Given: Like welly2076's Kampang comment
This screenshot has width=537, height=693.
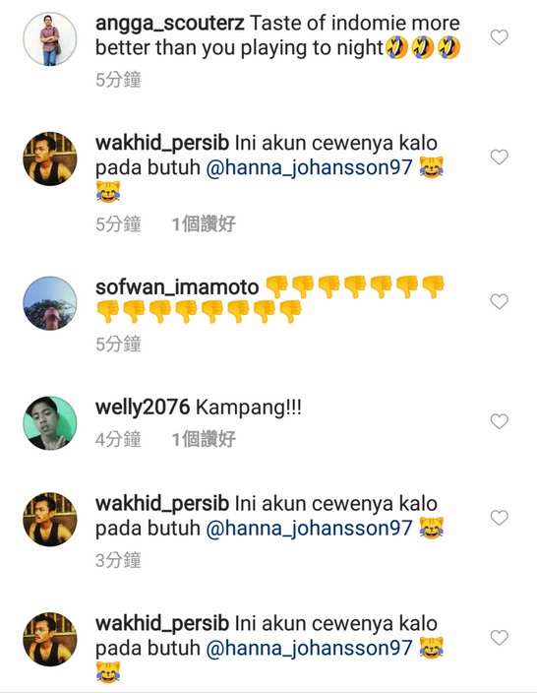Looking at the screenshot, I should pyautogui.click(x=499, y=421).
